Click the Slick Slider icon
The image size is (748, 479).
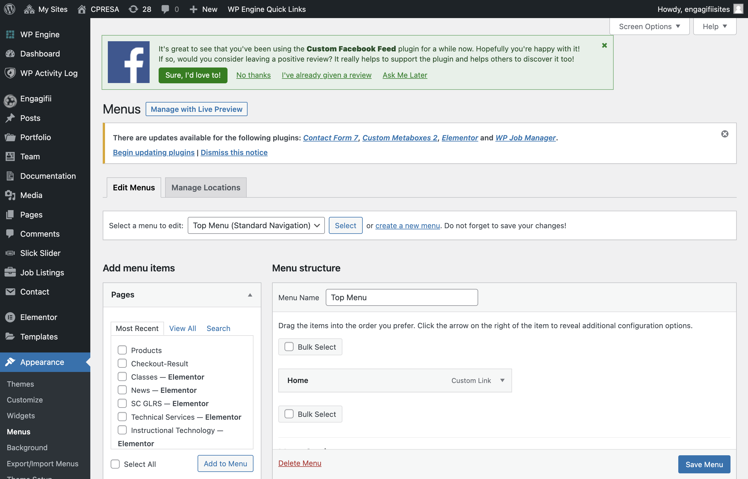coord(10,253)
